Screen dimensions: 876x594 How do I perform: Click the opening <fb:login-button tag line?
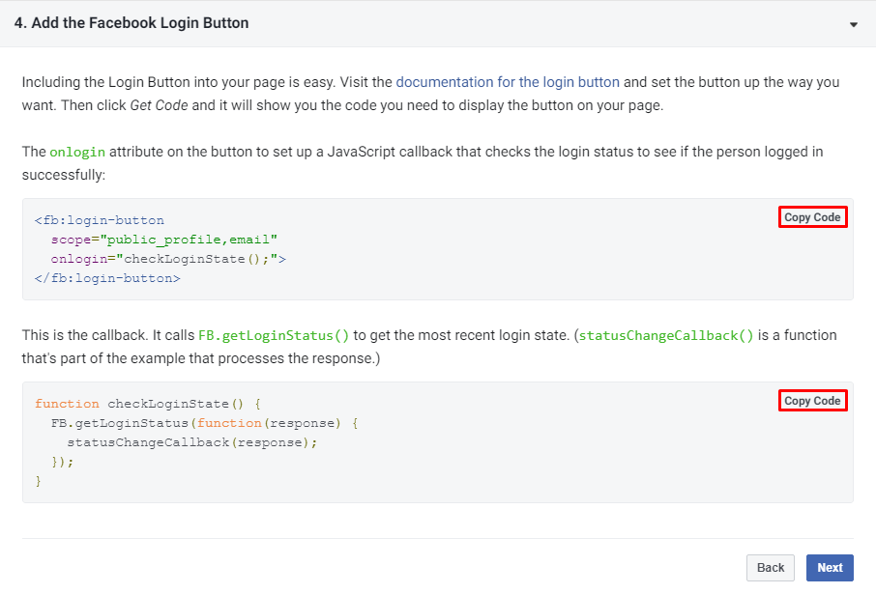click(x=100, y=220)
